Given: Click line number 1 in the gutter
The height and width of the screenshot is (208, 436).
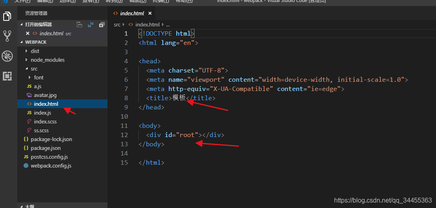Looking at the screenshot, I should tap(126, 34).
